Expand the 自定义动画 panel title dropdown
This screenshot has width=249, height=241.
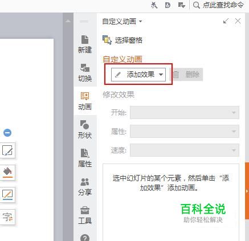tap(141, 21)
